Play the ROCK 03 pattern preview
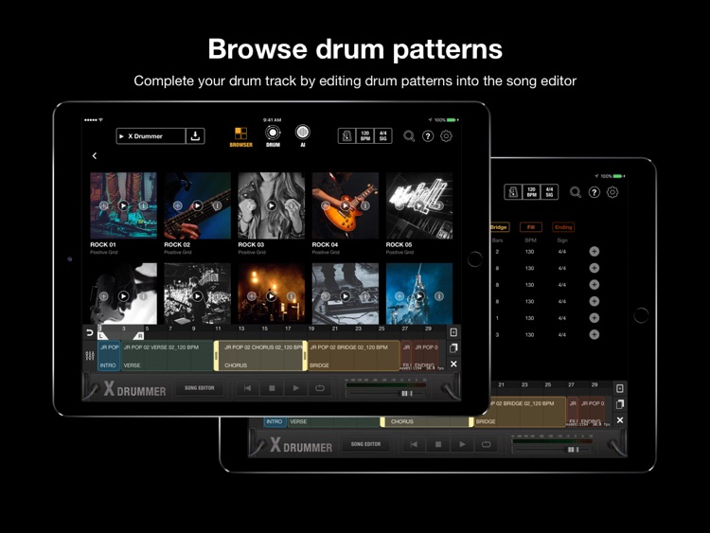 point(272,205)
